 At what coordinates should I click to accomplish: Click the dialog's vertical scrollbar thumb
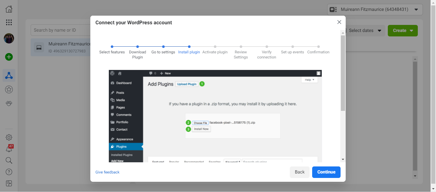[x=343, y=73]
